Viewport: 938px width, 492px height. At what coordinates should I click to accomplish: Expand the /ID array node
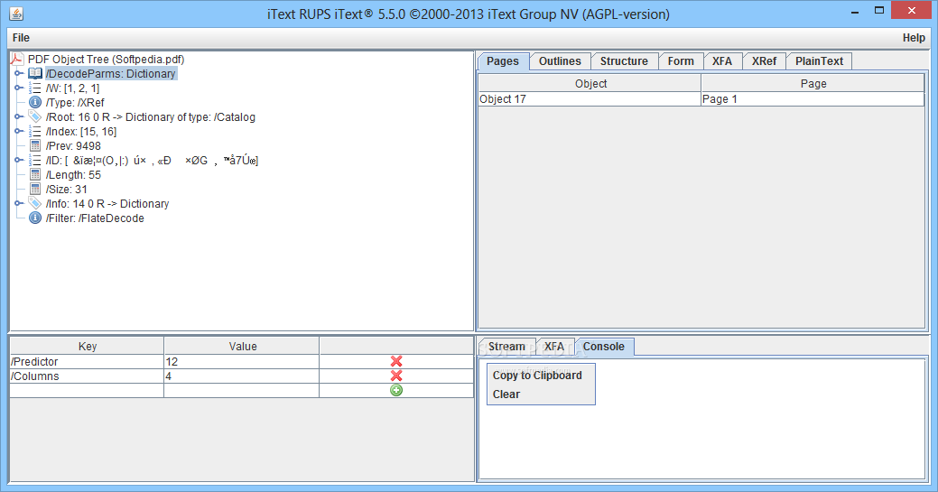[x=19, y=160]
